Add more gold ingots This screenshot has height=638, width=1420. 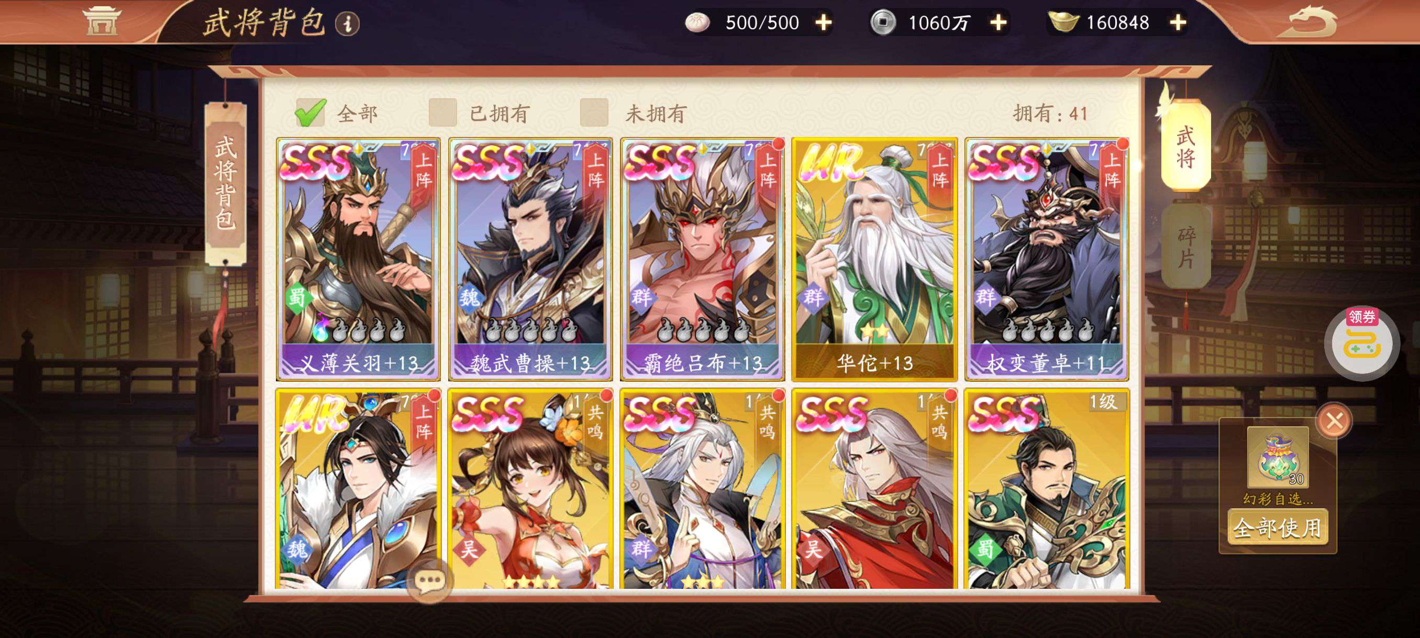[x=1178, y=22]
